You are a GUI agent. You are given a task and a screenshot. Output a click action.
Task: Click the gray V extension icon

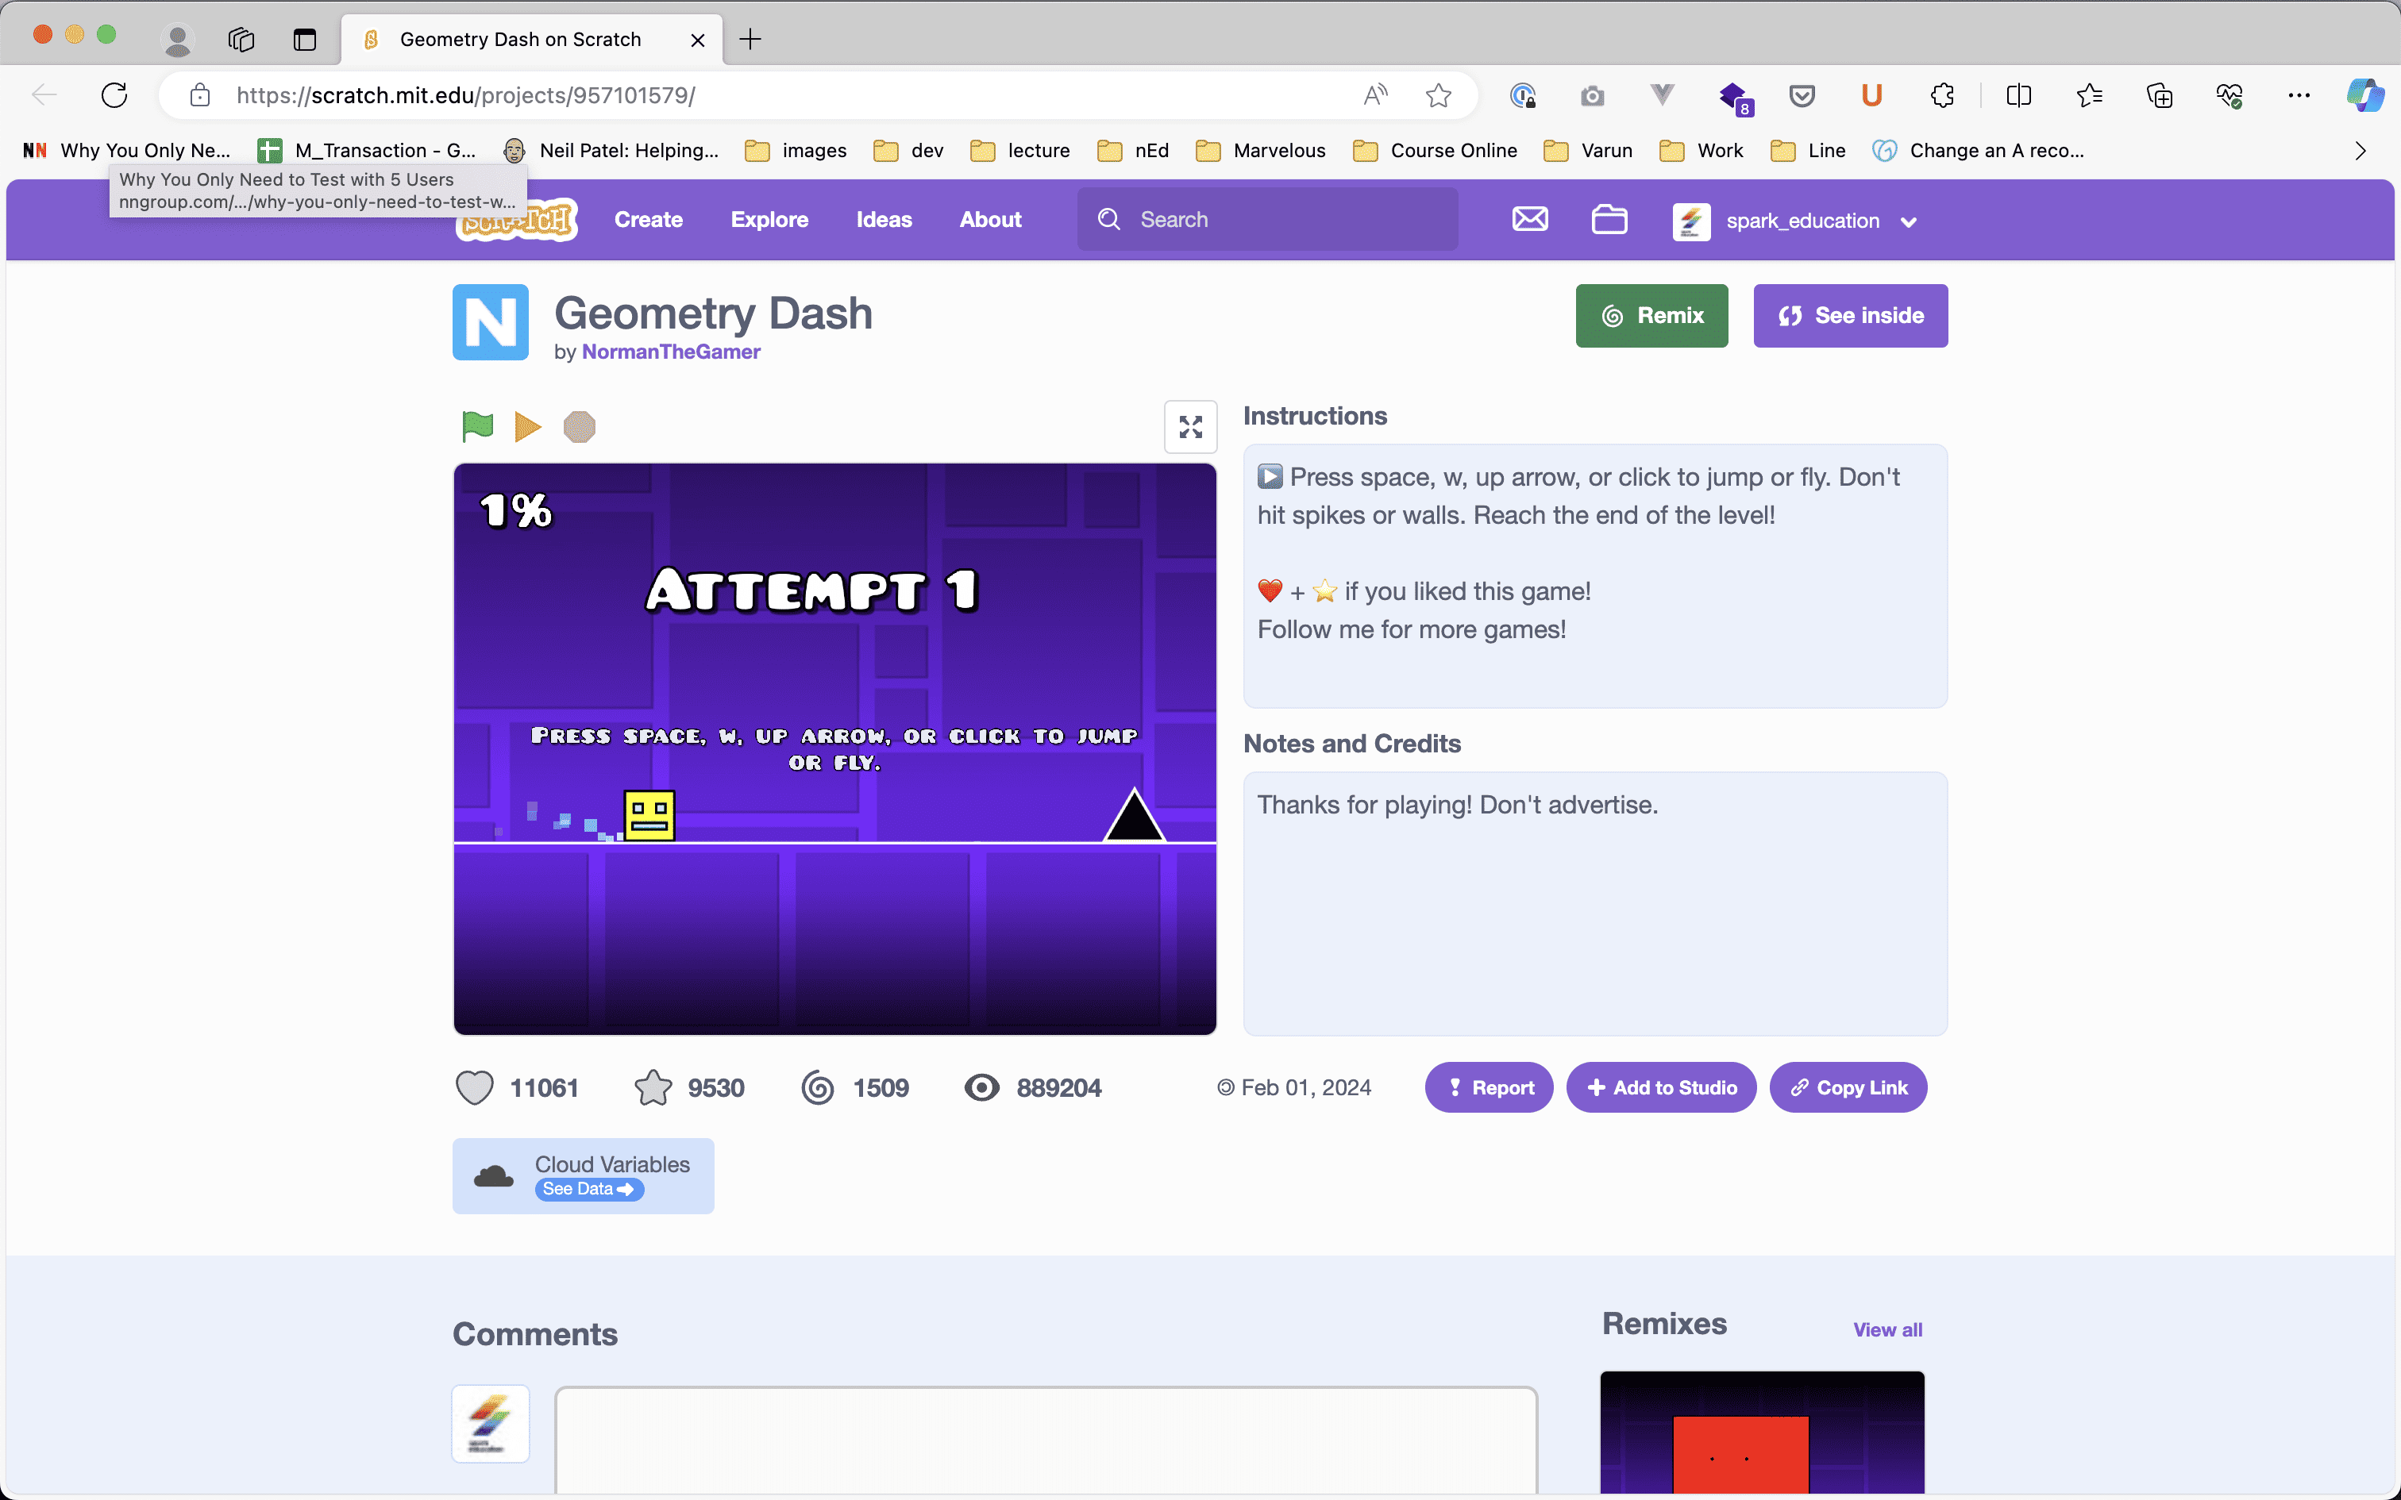pos(1662,95)
